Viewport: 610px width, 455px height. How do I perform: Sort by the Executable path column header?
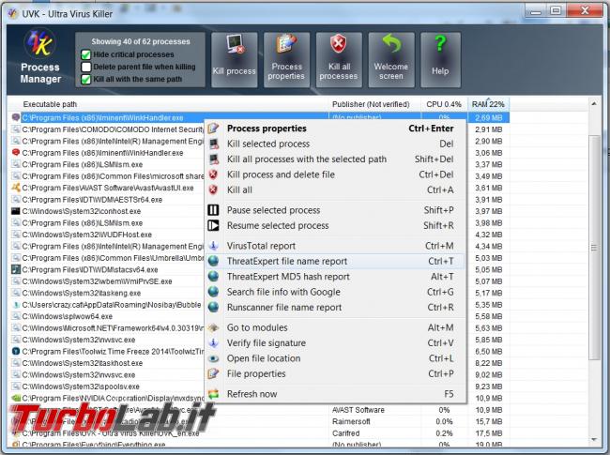pyautogui.click(x=168, y=104)
